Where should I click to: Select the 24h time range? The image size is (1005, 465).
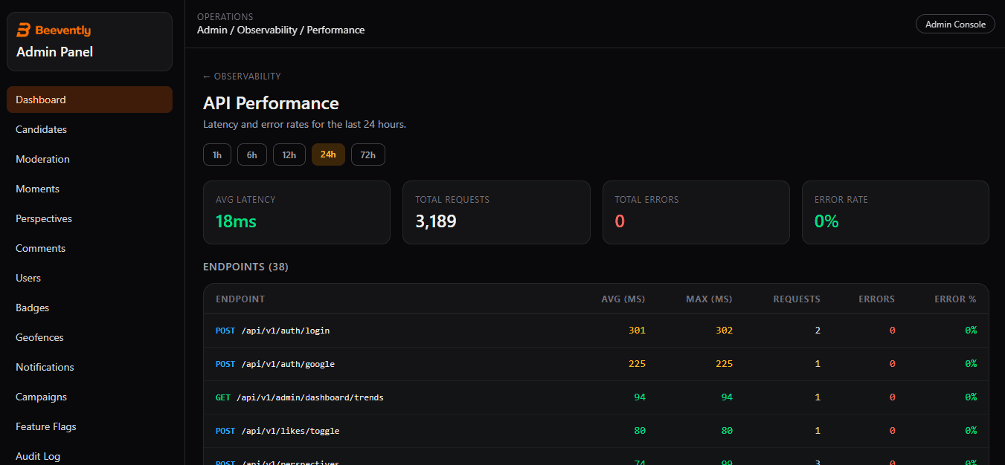(x=328, y=155)
